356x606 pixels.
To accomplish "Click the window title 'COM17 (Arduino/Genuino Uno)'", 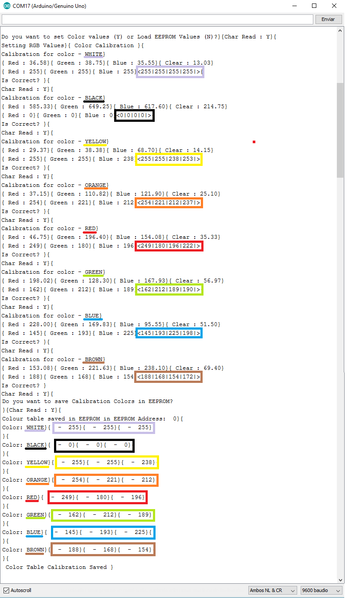I will pos(49,6).
